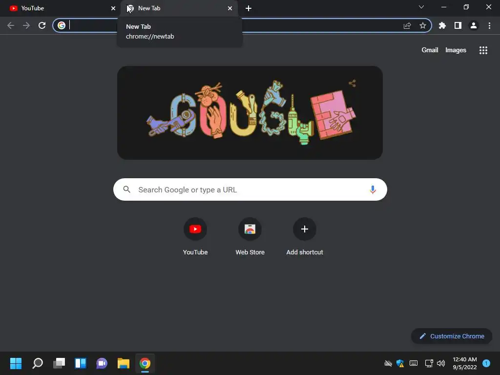This screenshot has height=375, width=500.
Task: Open the Images link
Action: click(x=456, y=50)
